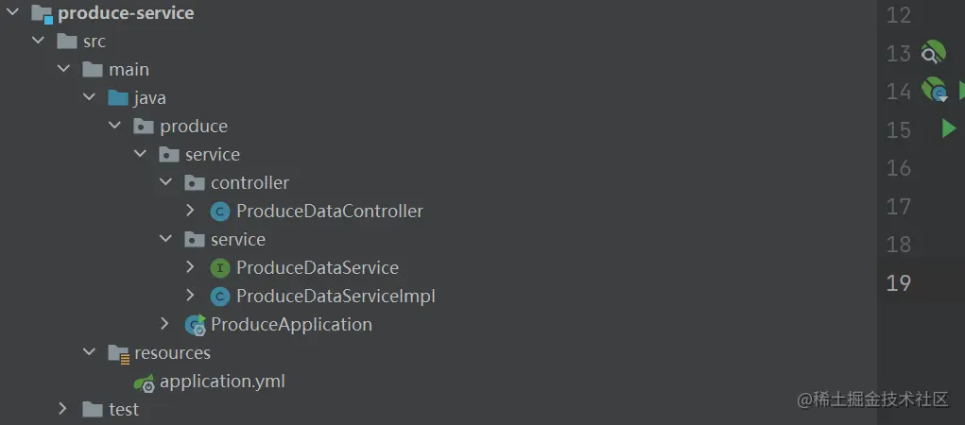The height and width of the screenshot is (425, 965).
Task: Click the ProduceDataServiceImpl class icon
Action: (x=220, y=297)
